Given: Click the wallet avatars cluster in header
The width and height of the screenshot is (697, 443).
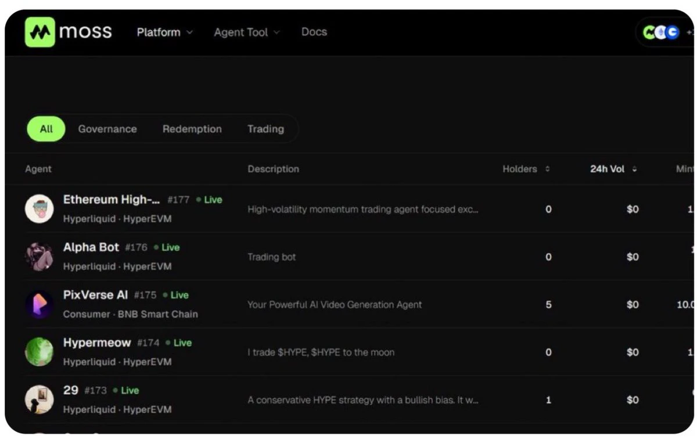Looking at the screenshot, I should pyautogui.click(x=661, y=32).
